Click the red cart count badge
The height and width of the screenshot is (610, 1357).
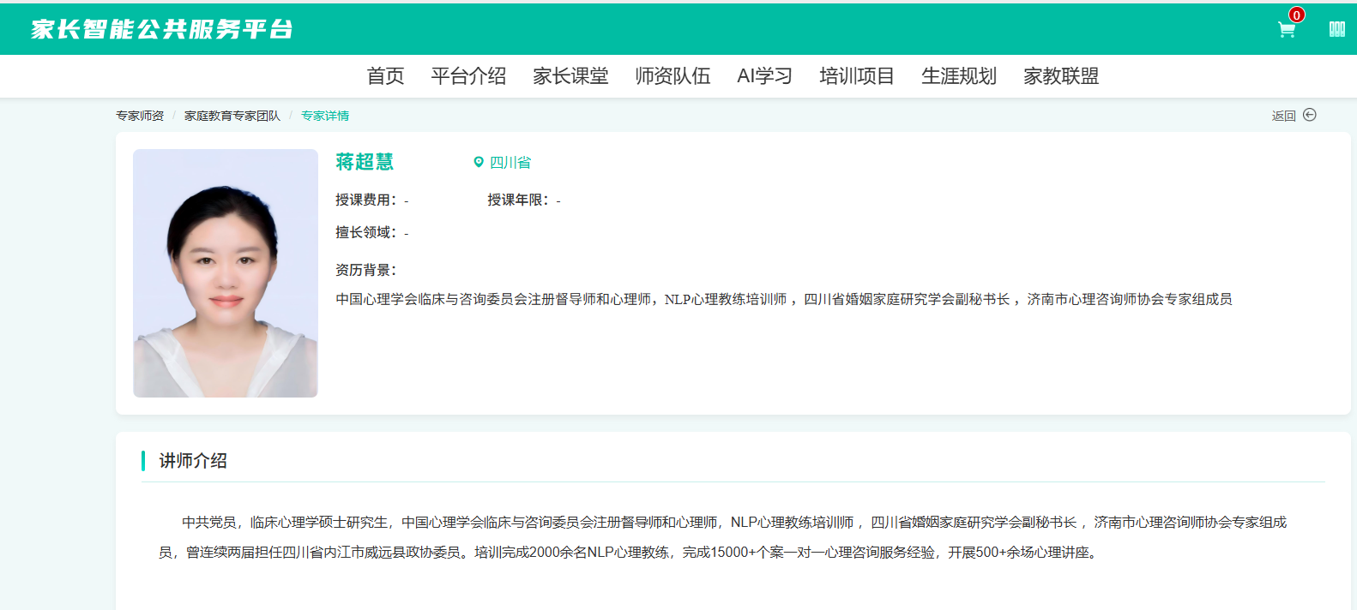tap(1296, 15)
